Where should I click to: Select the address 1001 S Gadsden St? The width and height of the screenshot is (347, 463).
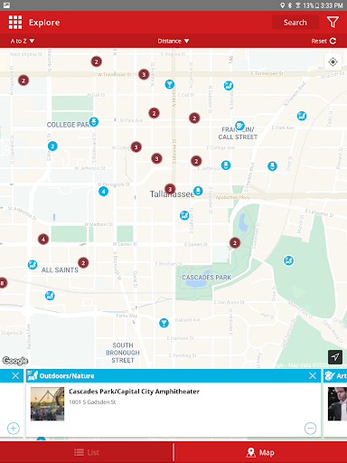click(92, 402)
